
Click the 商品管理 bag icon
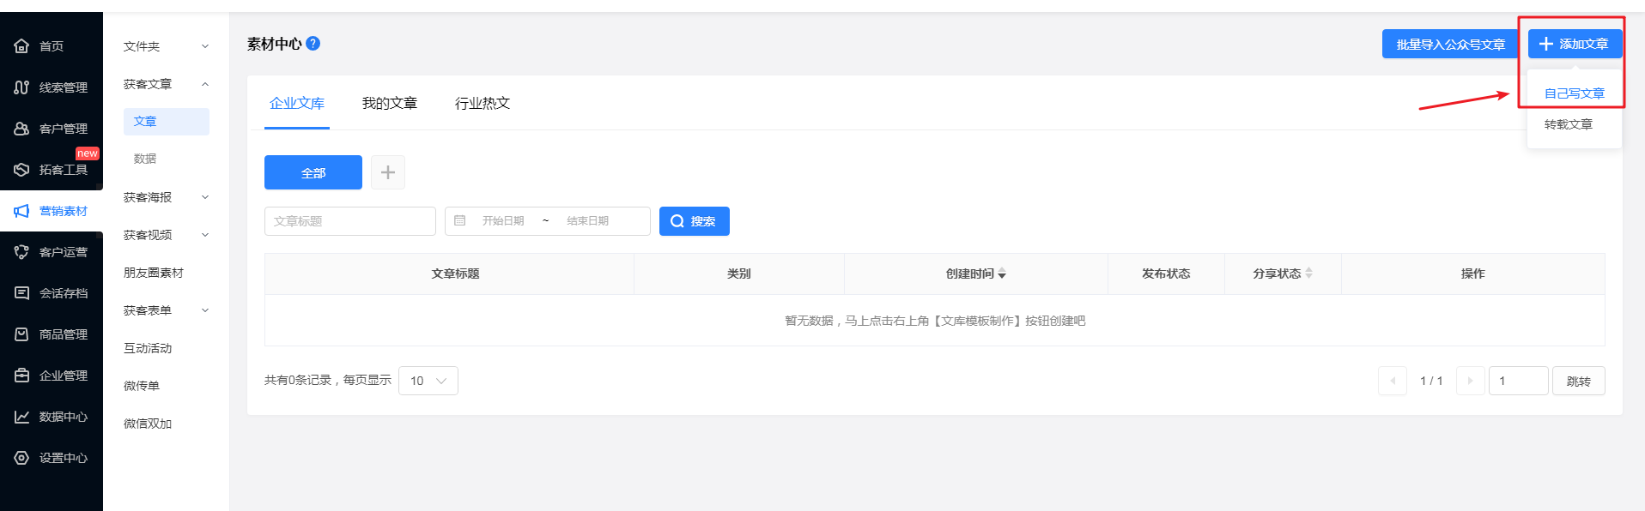point(21,334)
